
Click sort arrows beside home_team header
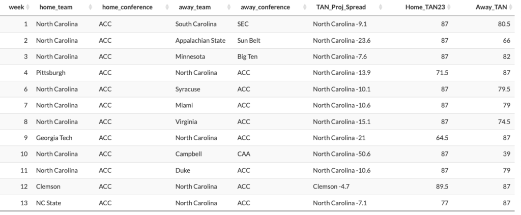tap(91, 7)
